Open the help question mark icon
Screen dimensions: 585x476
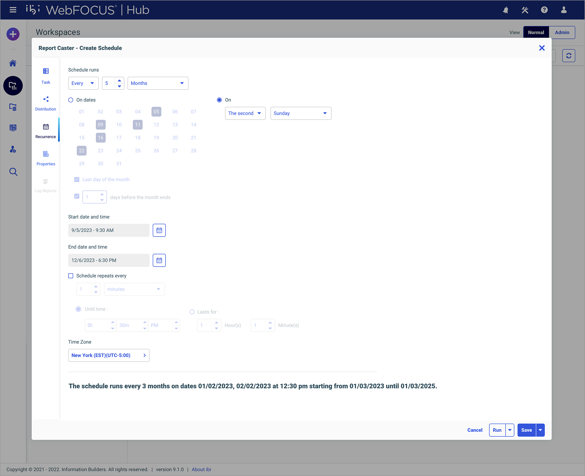[x=544, y=10]
